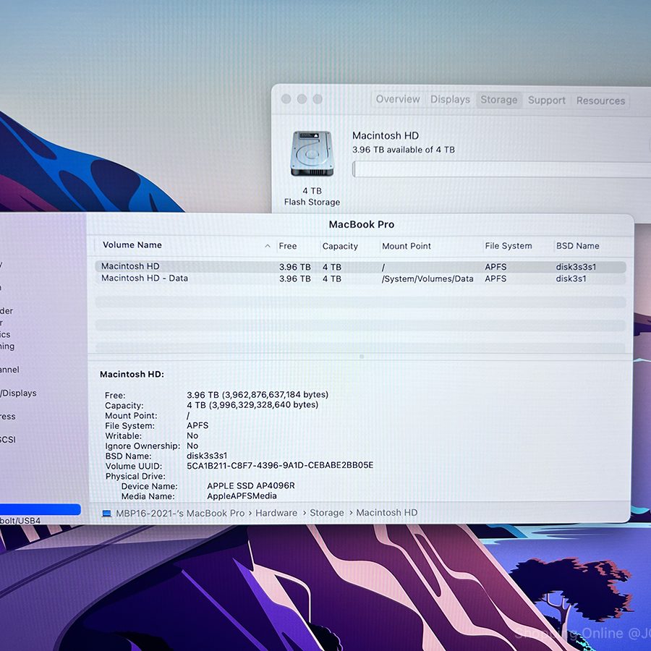Click the File System column header
The image size is (651, 651).
[509, 246]
